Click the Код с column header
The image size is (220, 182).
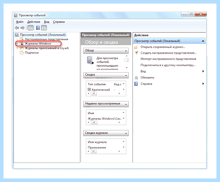click(117, 84)
